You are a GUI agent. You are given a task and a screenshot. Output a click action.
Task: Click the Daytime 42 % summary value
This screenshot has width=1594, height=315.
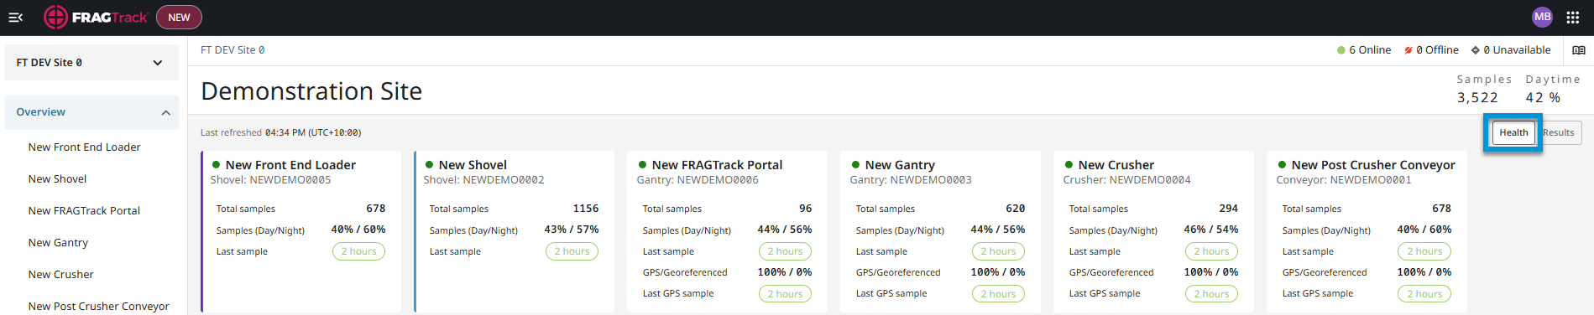[1543, 98]
